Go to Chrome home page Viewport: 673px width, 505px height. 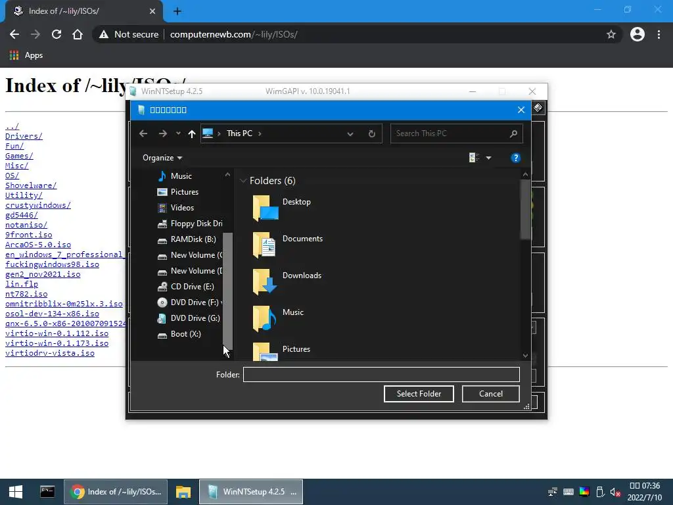tap(78, 34)
